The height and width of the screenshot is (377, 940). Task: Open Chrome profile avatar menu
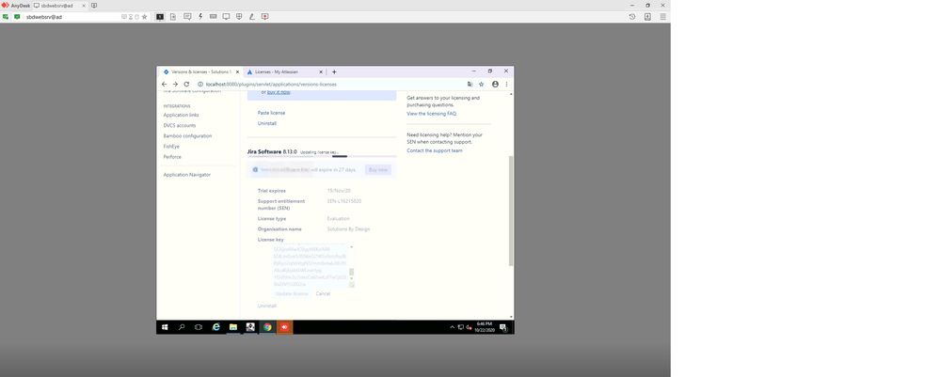(x=495, y=85)
